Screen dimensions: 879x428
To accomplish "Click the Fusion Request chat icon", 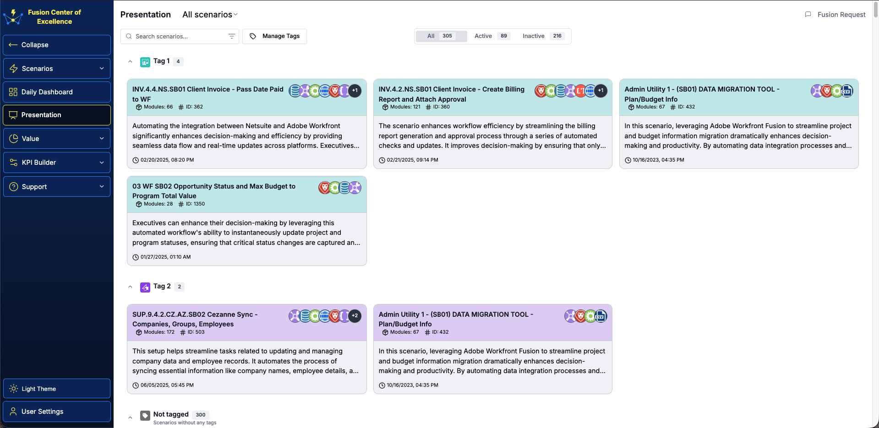I will 808,15.
